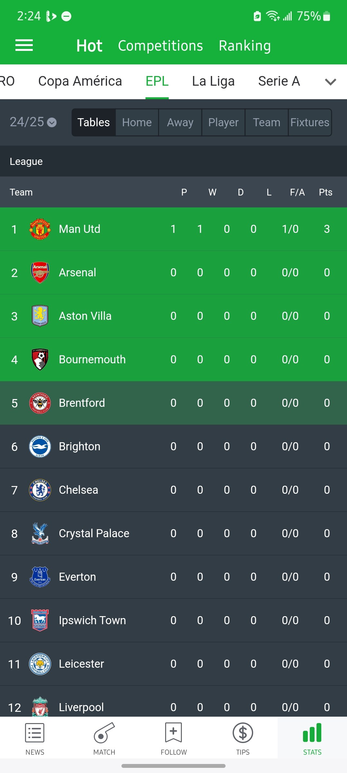Viewport: 347px width, 773px height.
Task: Tap the Chelsea club crest
Action: [x=40, y=490]
